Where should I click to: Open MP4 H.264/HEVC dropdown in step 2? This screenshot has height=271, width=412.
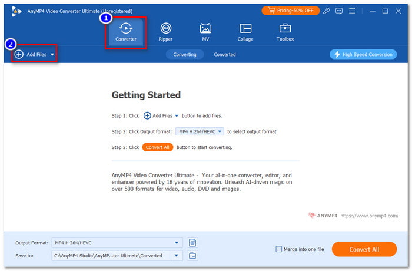click(200, 131)
